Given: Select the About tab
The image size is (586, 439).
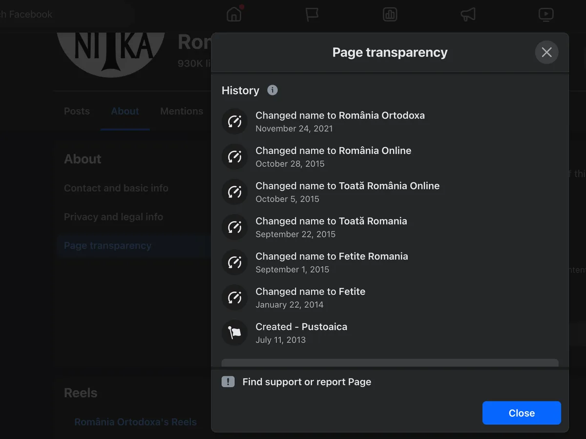Looking at the screenshot, I should coord(125,111).
